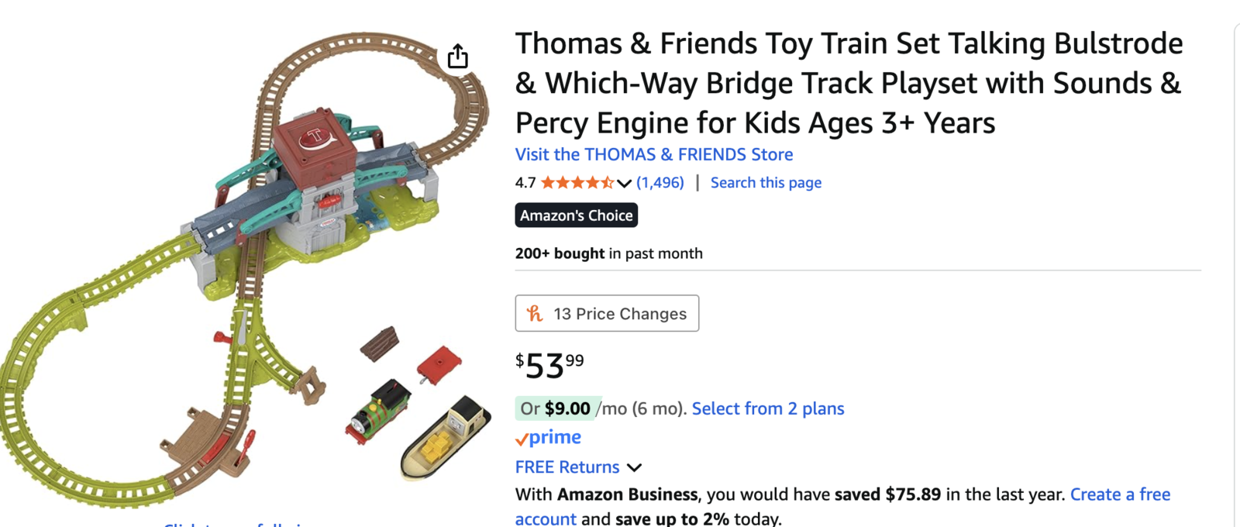Click the Thomas & Friends product title
The image size is (1240, 527).
coord(849,83)
